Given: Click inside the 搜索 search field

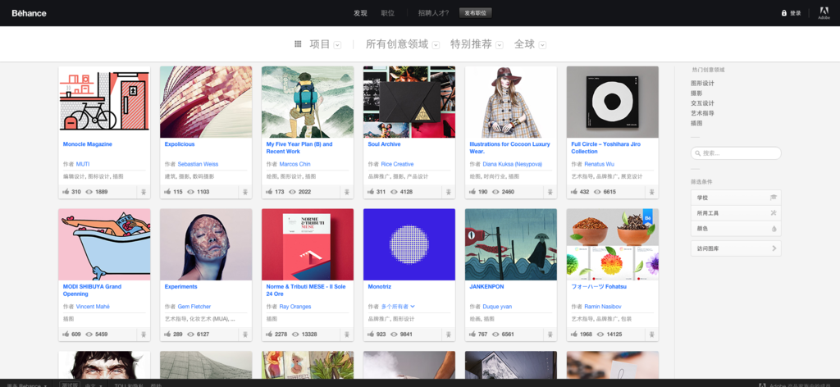Looking at the screenshot, I should pyautogui.click(x=736, y=153).
